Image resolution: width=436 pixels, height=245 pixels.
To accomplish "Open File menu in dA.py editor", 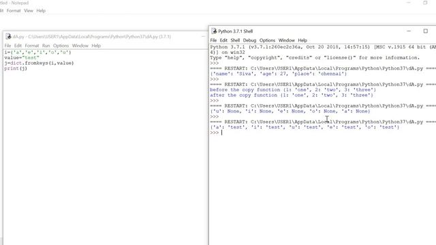I will (x=7, y=46).
